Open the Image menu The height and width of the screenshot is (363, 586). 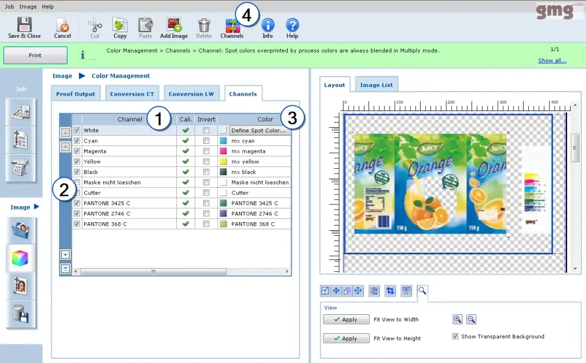coord(28,6)
